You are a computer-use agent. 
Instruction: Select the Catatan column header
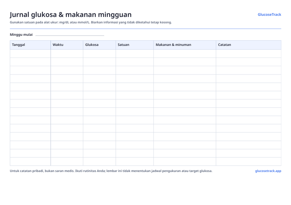tap(248, 45)
